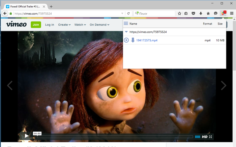The image size is (236, 147).
Task: Play the video with the play button
Action: tap(27, 136)
